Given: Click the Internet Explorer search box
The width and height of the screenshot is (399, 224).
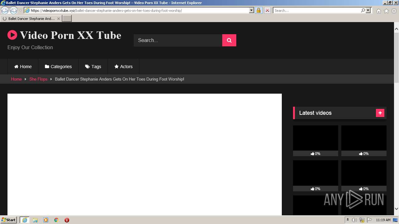Looking at the screenshot, I should click(316, 10).
